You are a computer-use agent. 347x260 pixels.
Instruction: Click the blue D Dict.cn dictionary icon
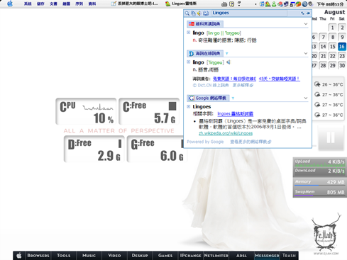(191, 54)
